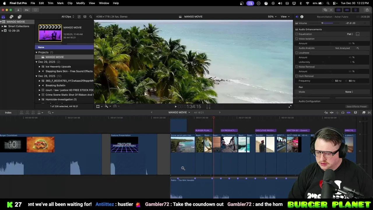Select the MANGO MOVIE project thumbnail
The width and height of the screenshot is (373, 210).
50,33
